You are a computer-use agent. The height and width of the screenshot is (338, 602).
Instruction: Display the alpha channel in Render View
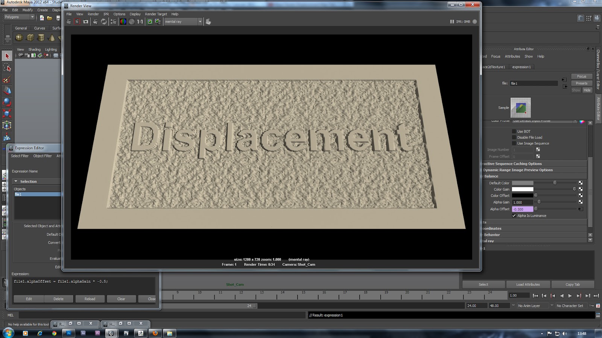[x=131, y=22]
